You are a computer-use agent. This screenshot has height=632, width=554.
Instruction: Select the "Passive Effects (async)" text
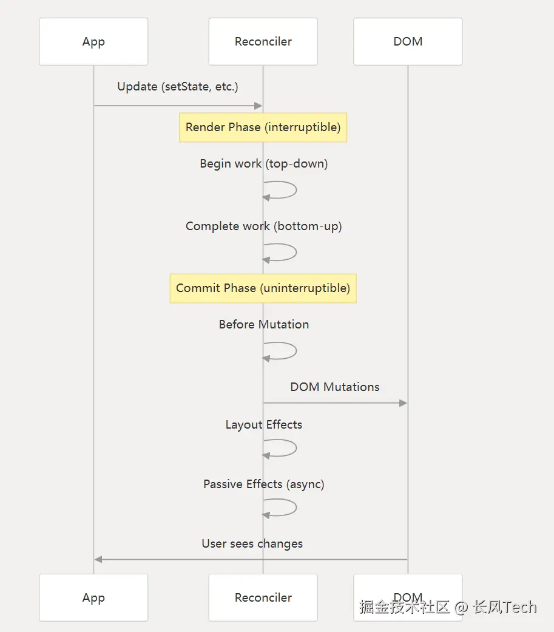click(263, 484)
